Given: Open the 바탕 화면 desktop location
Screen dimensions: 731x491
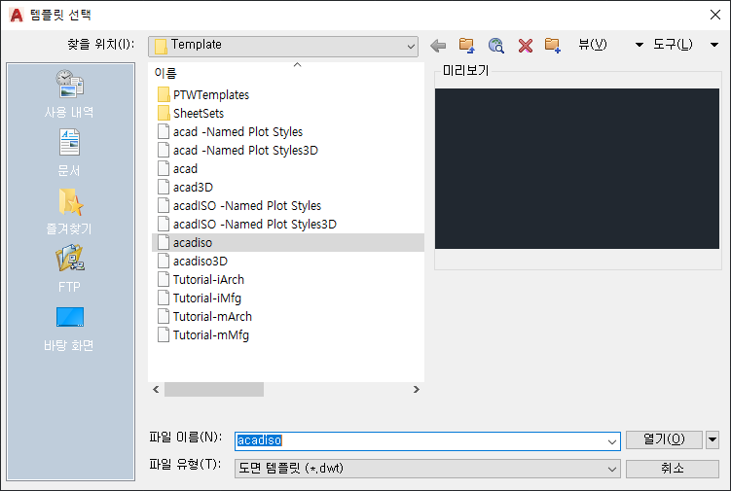Looking at the screenshot, I should 69,329.
